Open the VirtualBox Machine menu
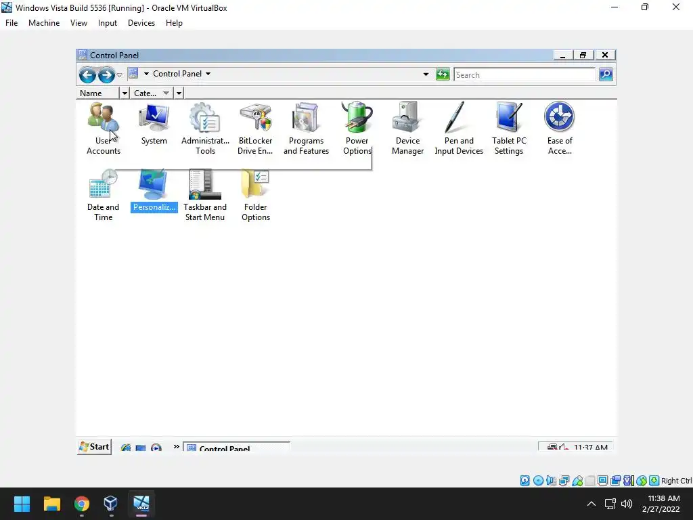This screenshot has width=693, height=520. click(x=44, y=23)
